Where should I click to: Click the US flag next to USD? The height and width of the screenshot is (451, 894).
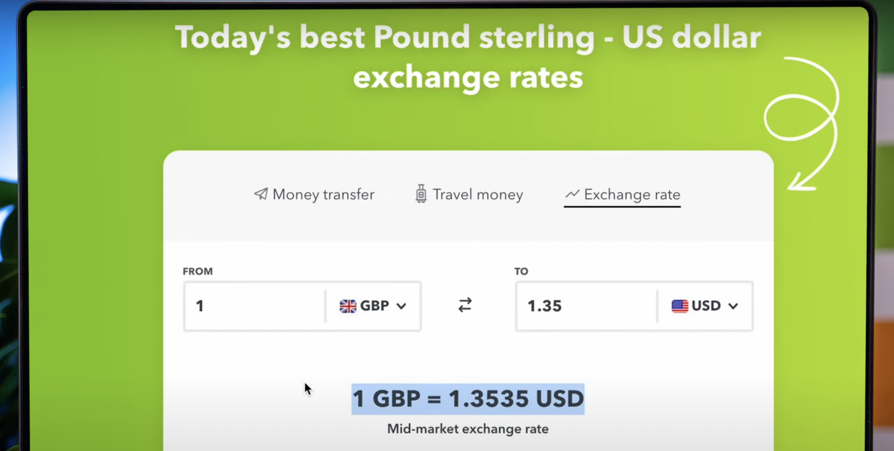click(x=680, y=306)
